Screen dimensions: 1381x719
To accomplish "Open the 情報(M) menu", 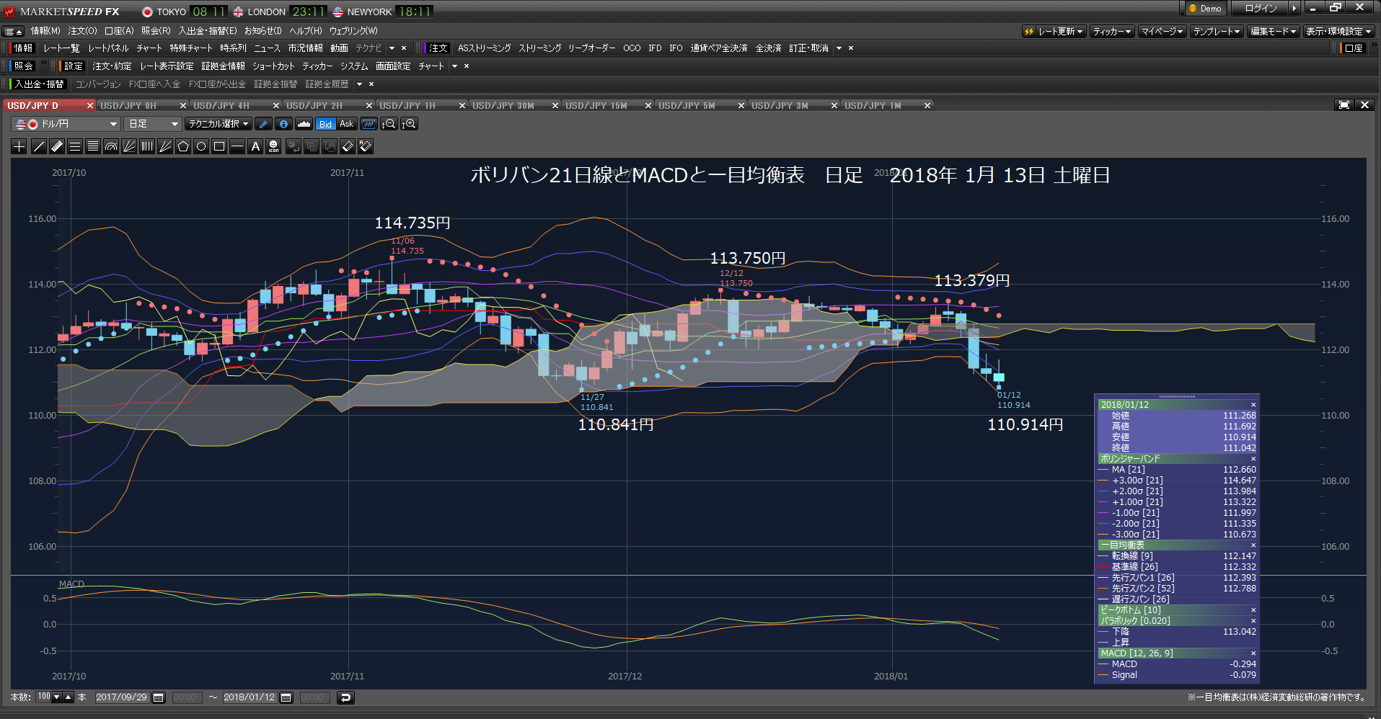I will [45, 31].
